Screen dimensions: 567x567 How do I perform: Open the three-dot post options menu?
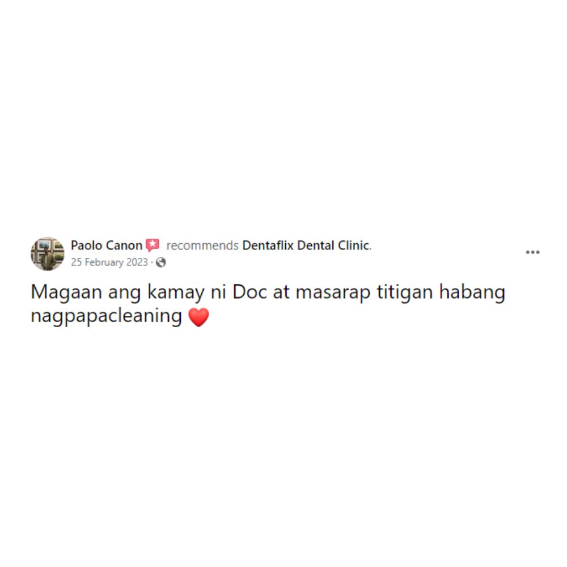pyautogui.click(x=532, y=252)
